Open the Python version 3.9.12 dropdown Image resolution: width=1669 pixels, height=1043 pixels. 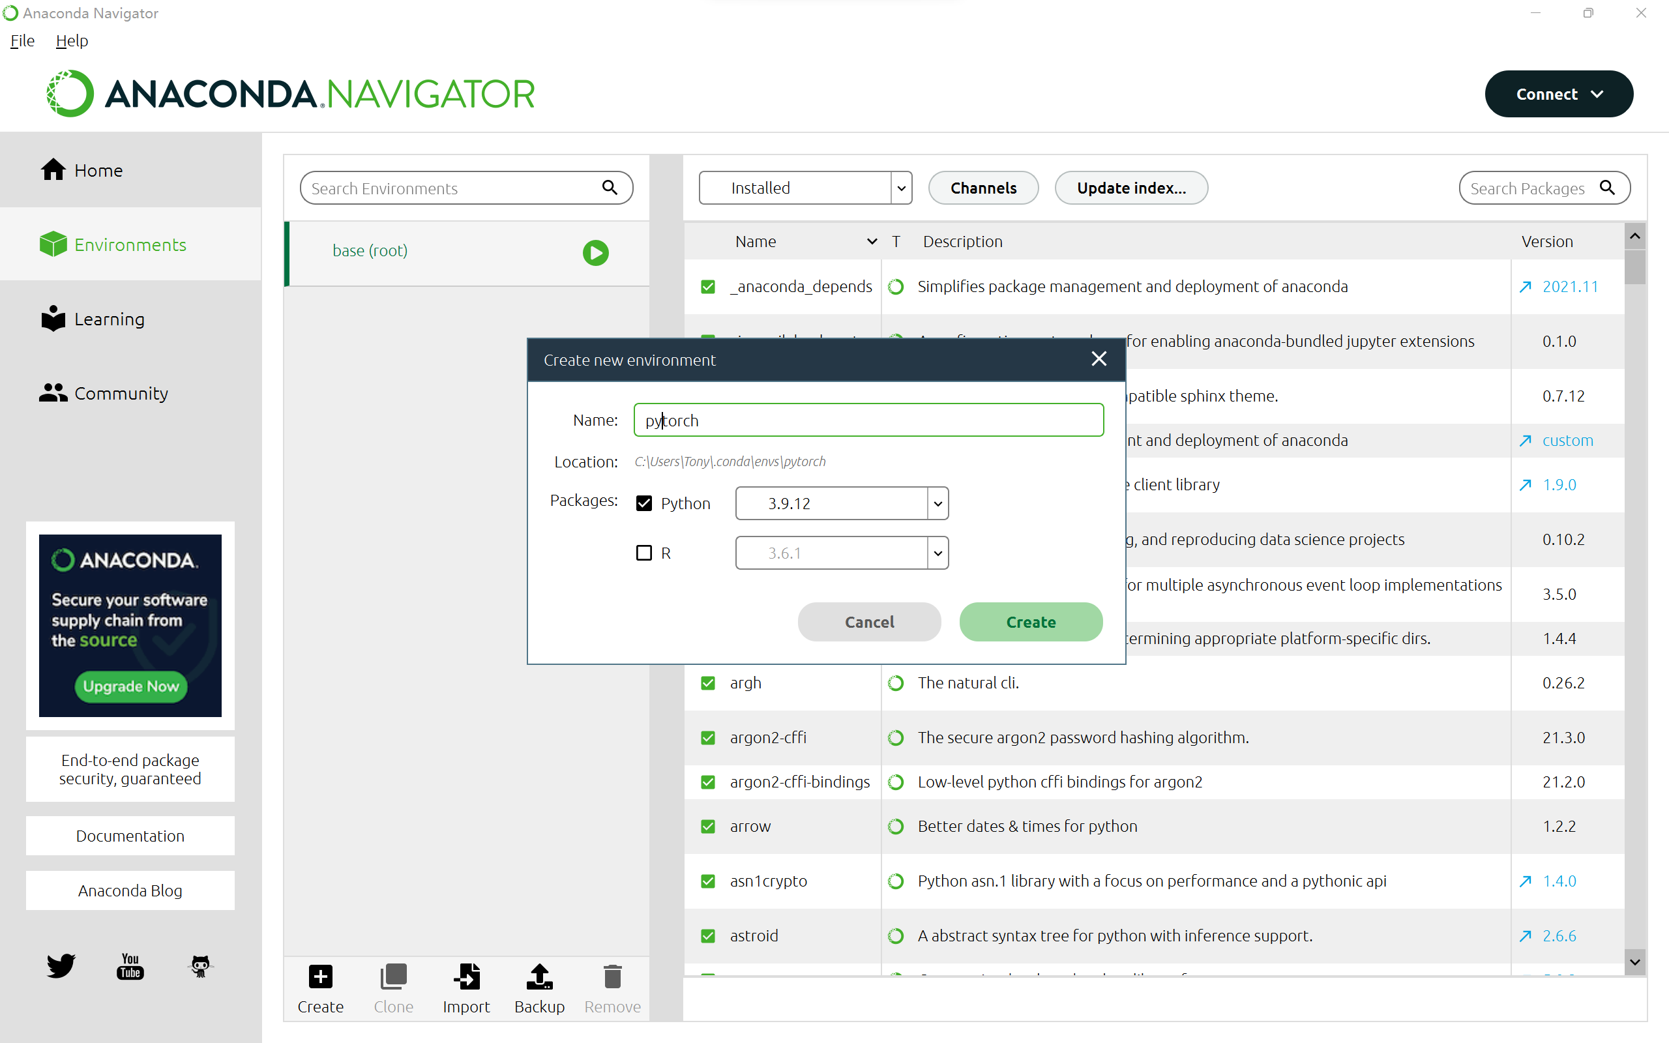[x=938, y=503]
